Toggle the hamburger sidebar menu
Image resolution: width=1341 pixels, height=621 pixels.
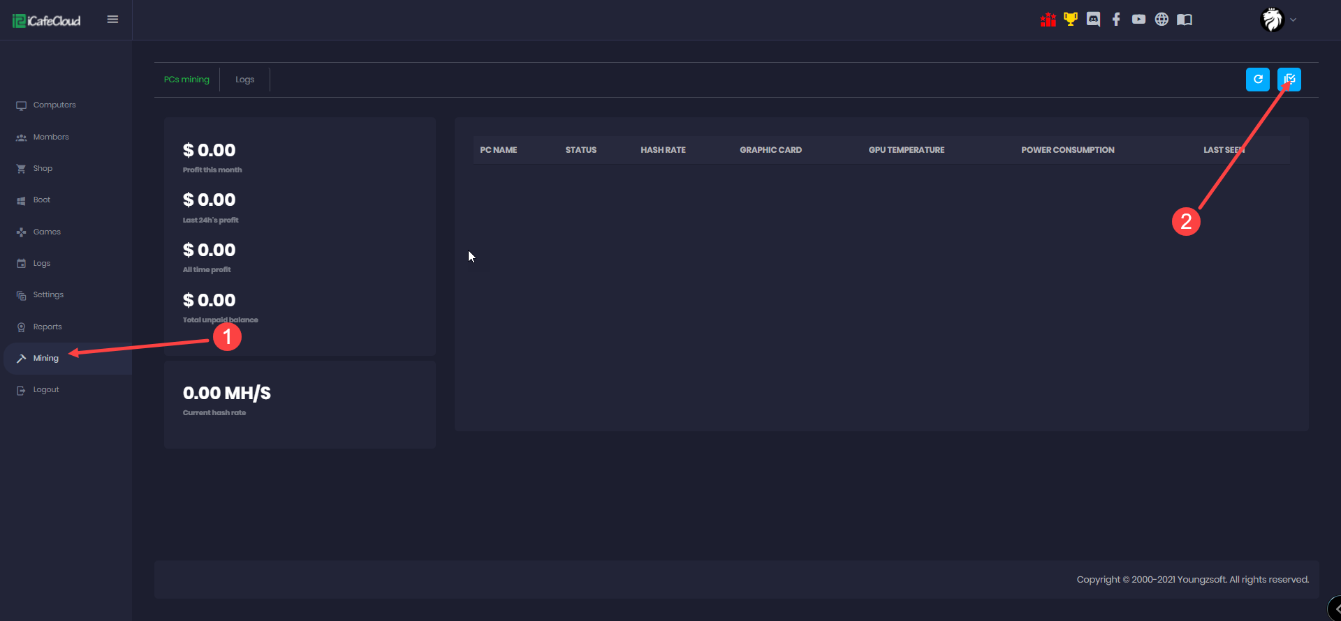[x=112, y=20]
